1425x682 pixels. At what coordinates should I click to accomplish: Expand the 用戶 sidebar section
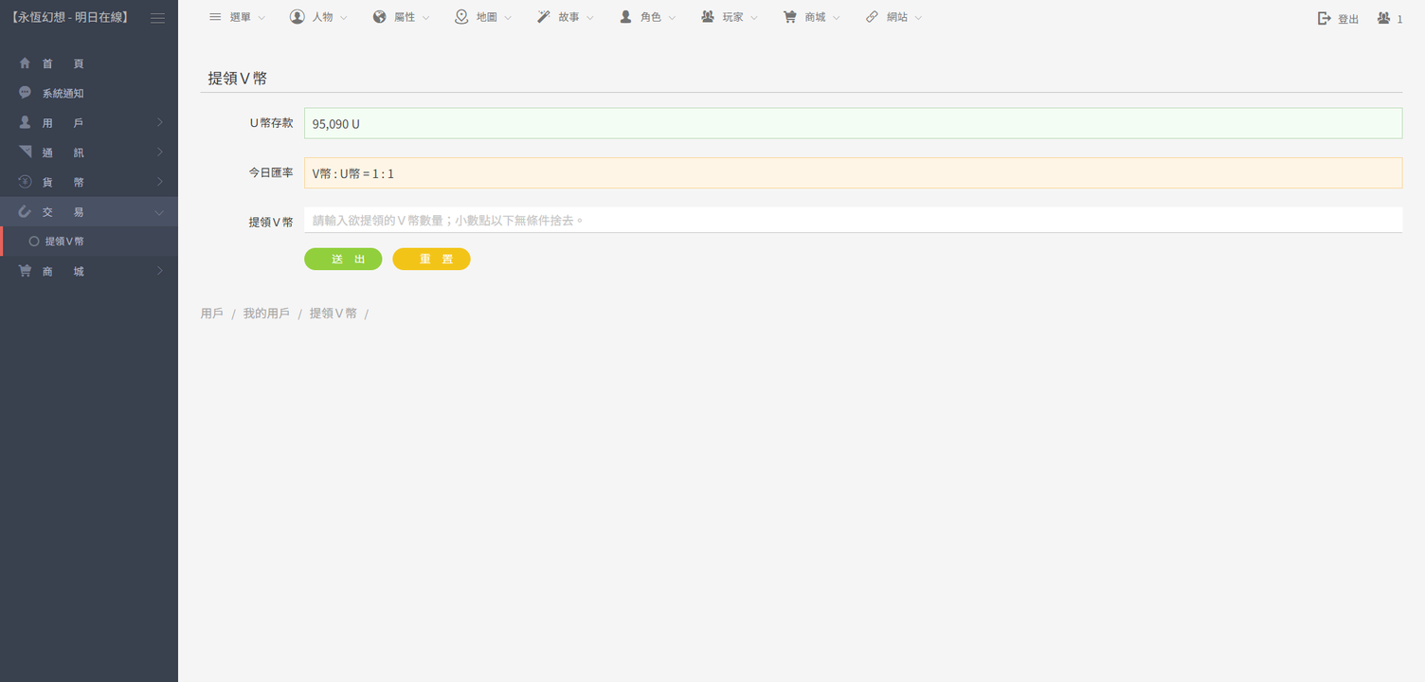[x=89, y=123]
